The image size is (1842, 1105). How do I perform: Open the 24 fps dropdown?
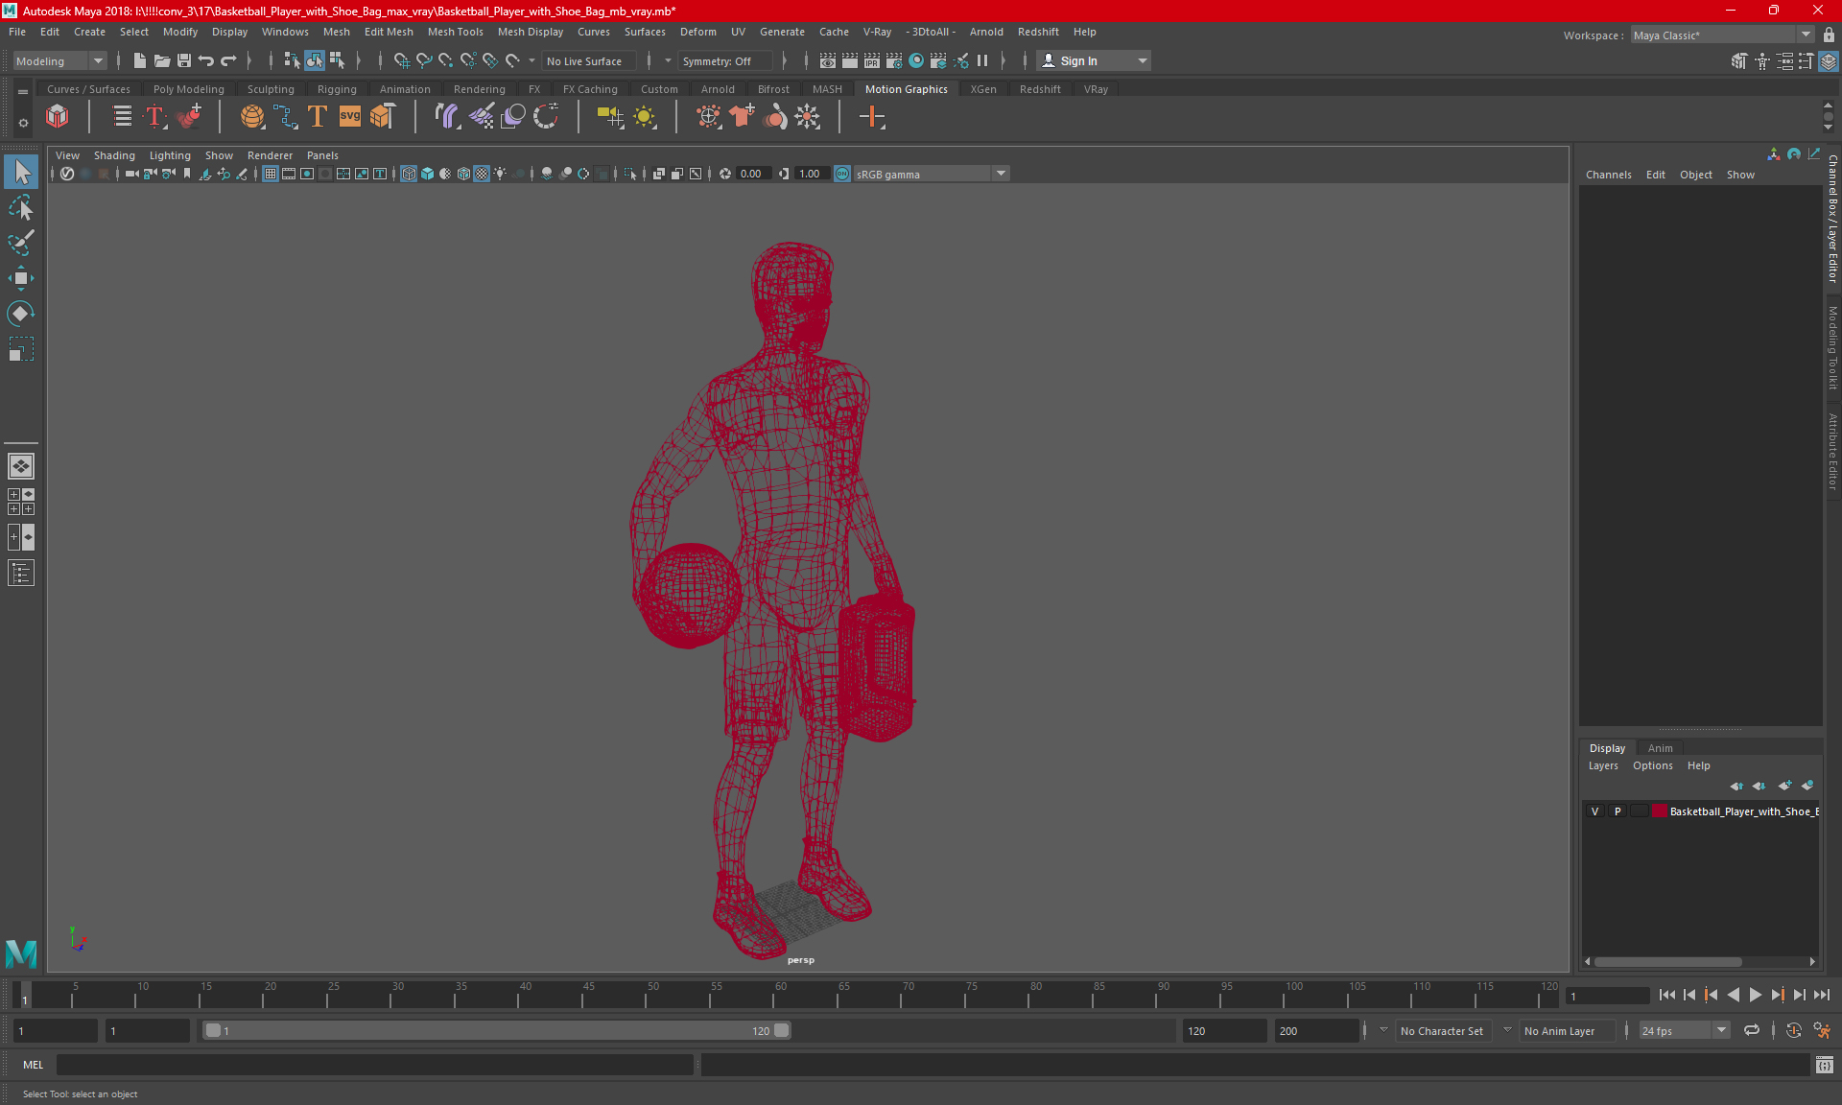(1685, 1030)
